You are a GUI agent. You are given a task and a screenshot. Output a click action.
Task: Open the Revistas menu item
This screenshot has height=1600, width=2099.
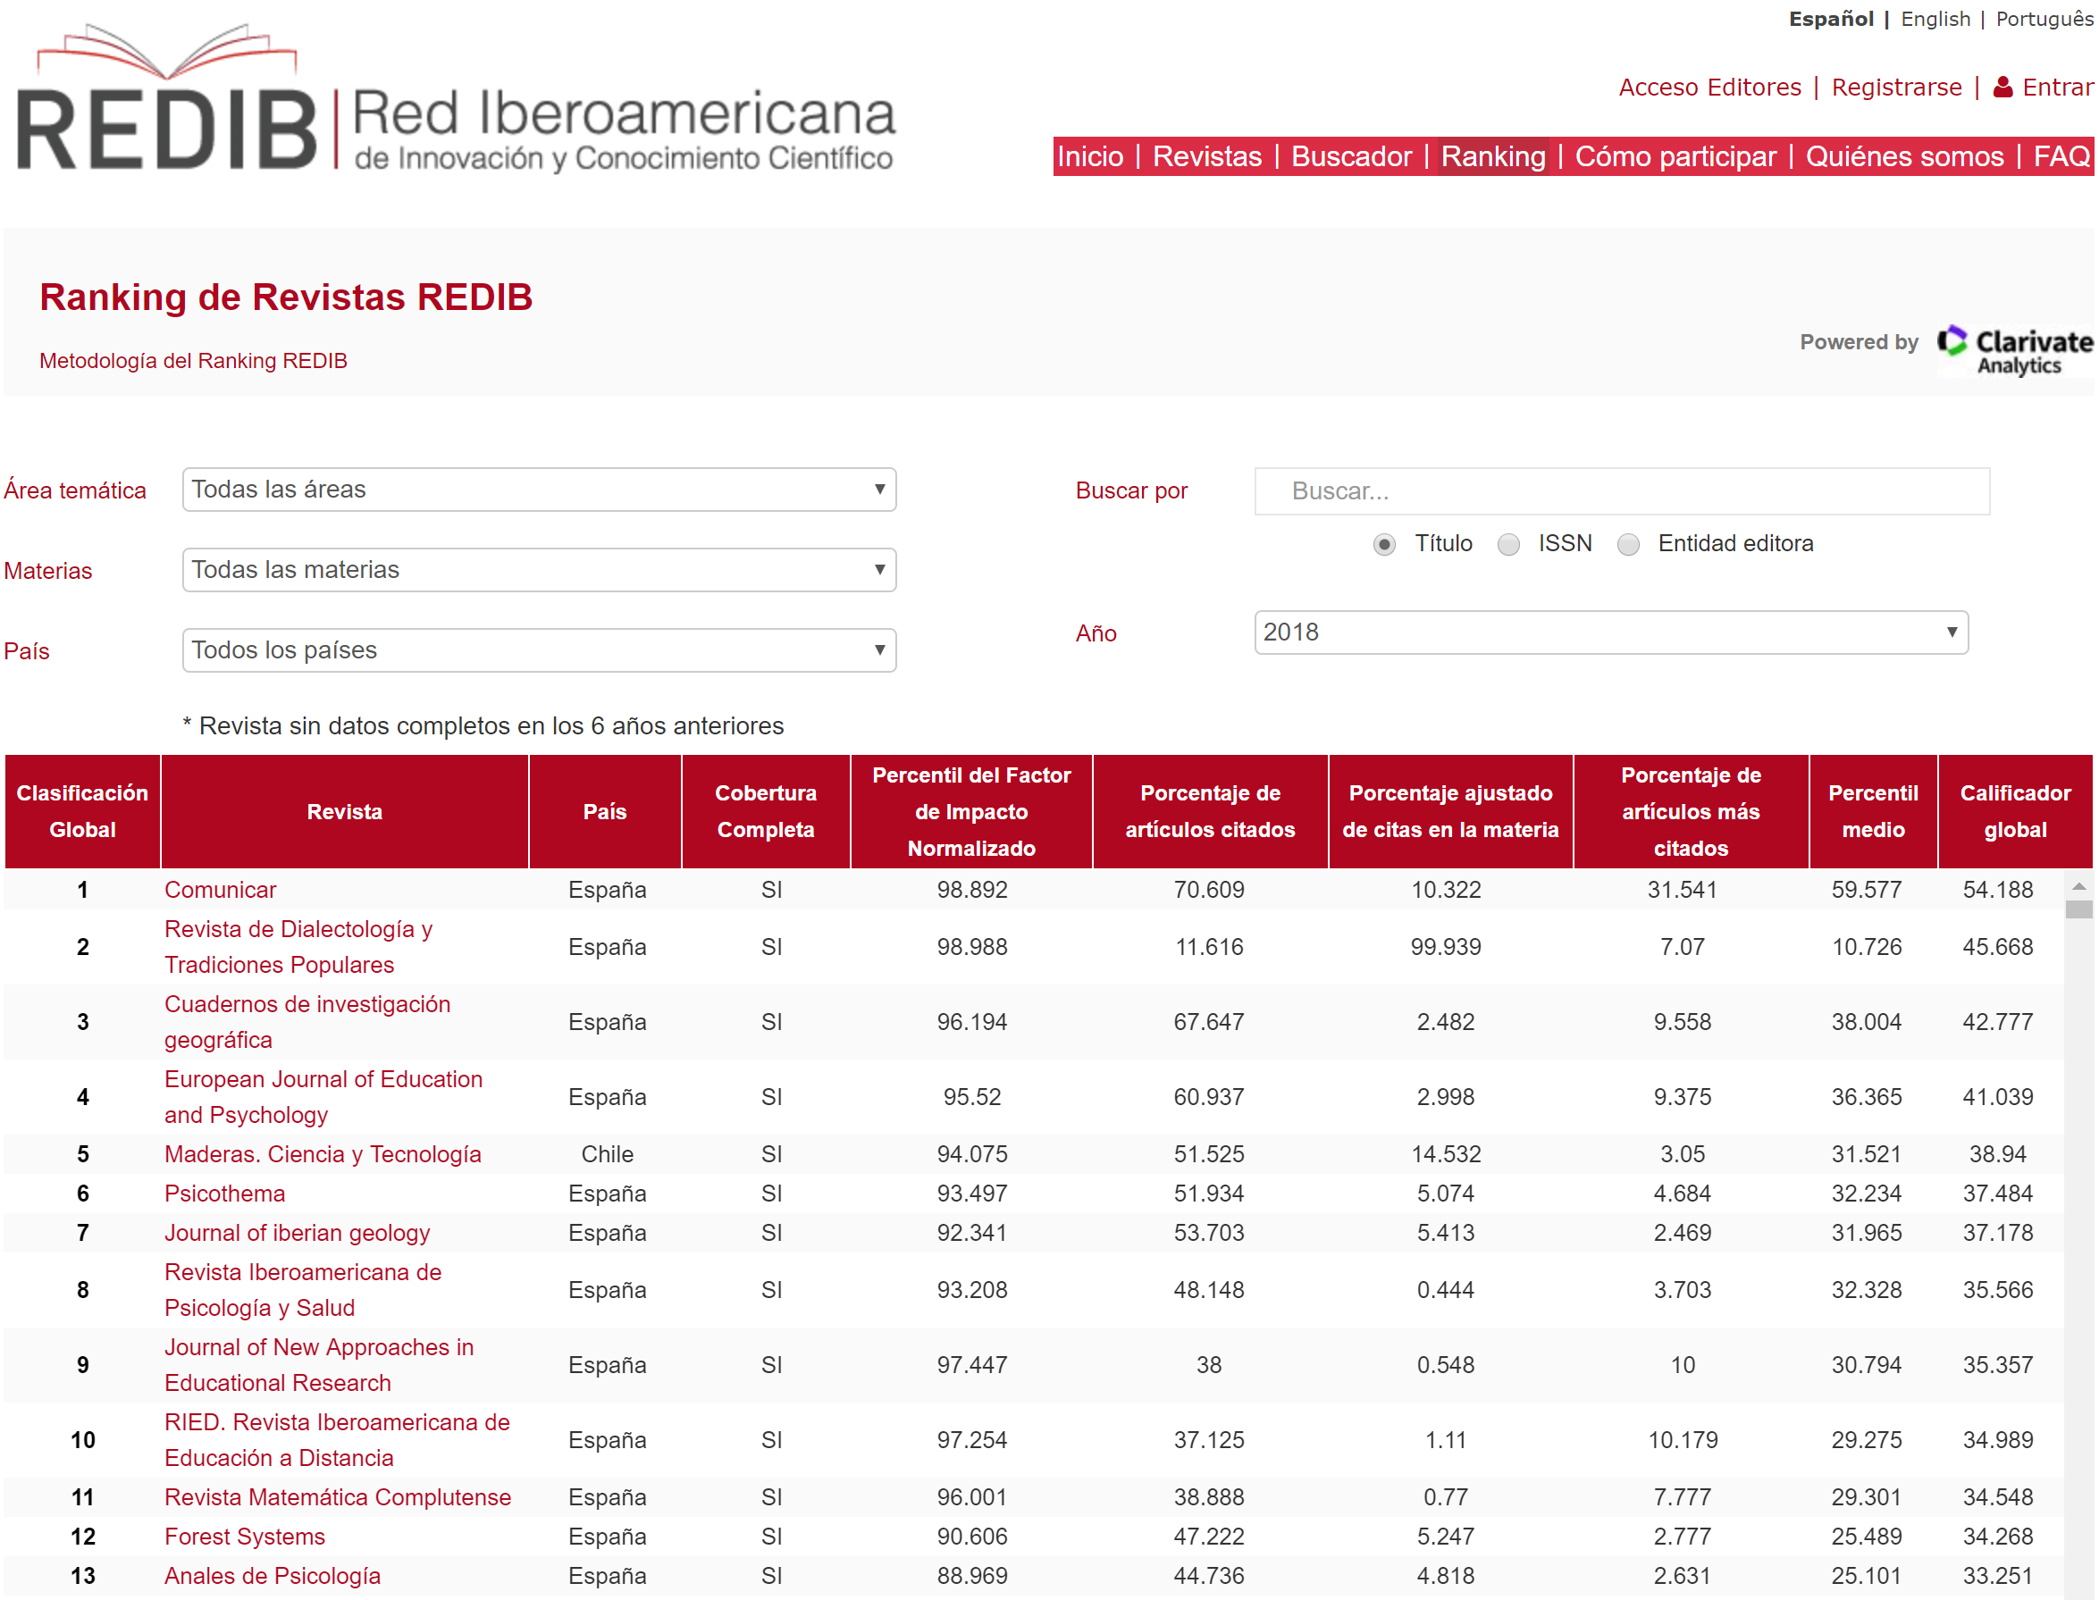tap(1206, 156)
